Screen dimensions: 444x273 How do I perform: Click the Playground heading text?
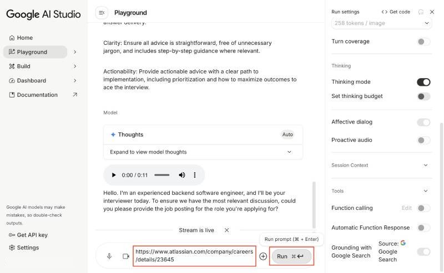pos(130,13)
